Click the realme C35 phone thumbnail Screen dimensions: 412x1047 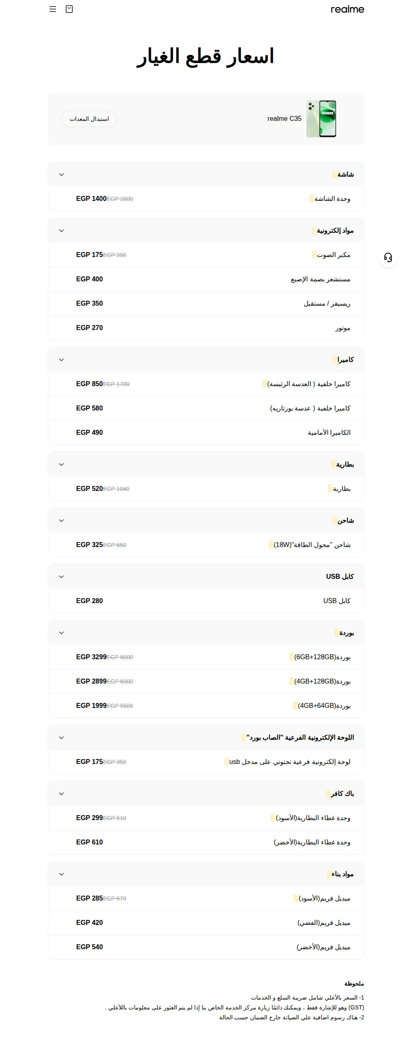coord(321,119)
